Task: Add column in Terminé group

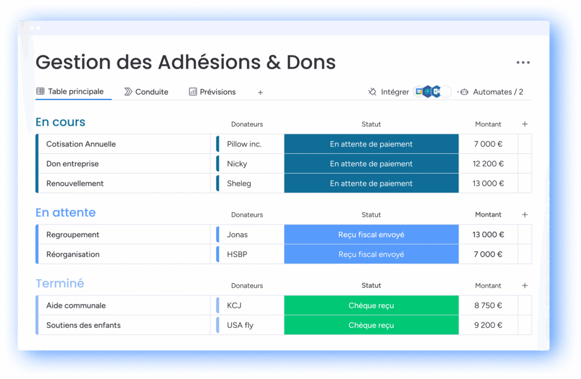Action: click(525, 285)
